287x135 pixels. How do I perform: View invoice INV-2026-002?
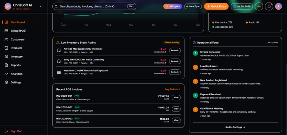click(x=176, y=109)
